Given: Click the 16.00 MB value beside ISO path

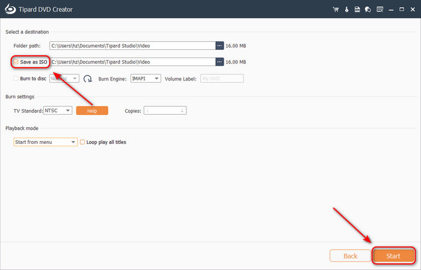Looking at the screenshot, I should pyautogui.click(x=236, y=62).
